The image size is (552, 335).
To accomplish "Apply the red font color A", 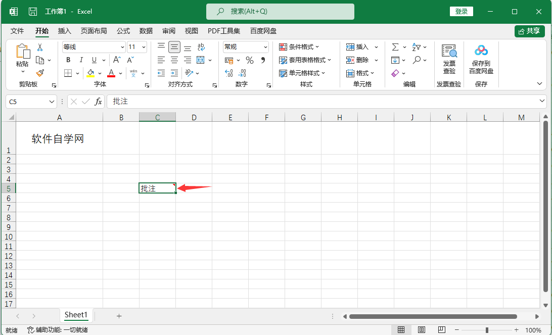I will (x=111, y=73).
